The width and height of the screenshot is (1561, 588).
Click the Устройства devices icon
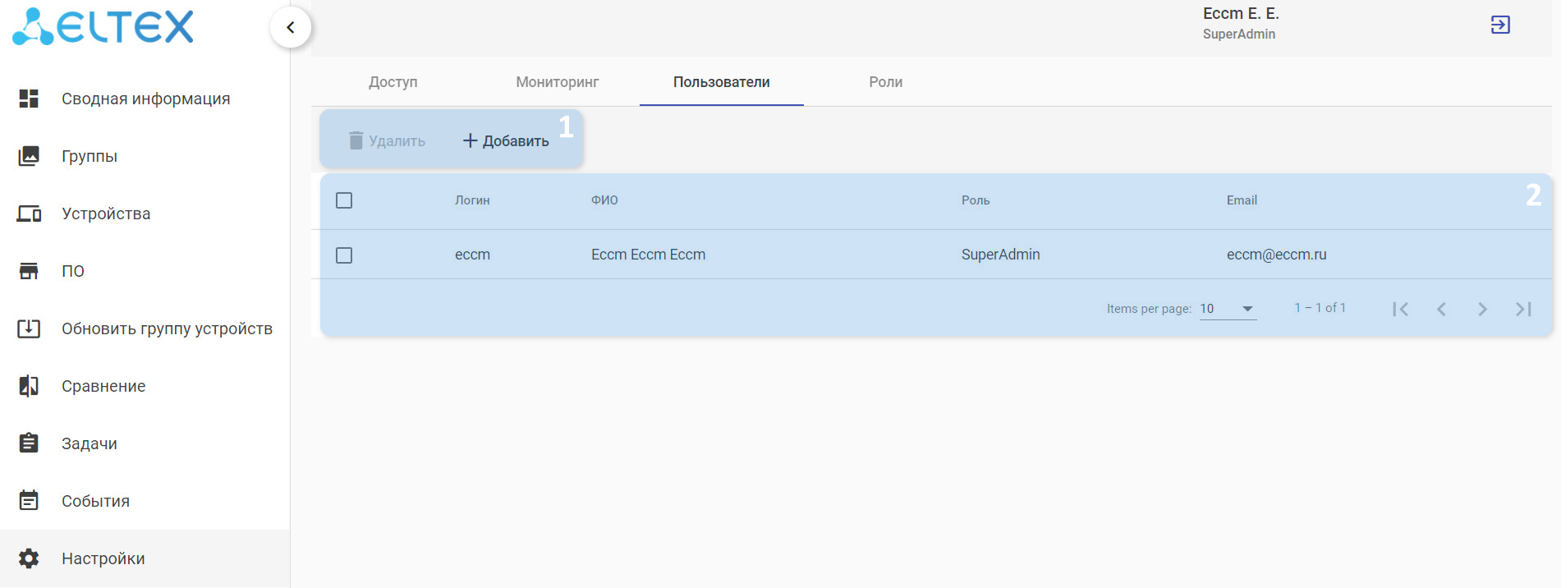click(x=29, y=214)
